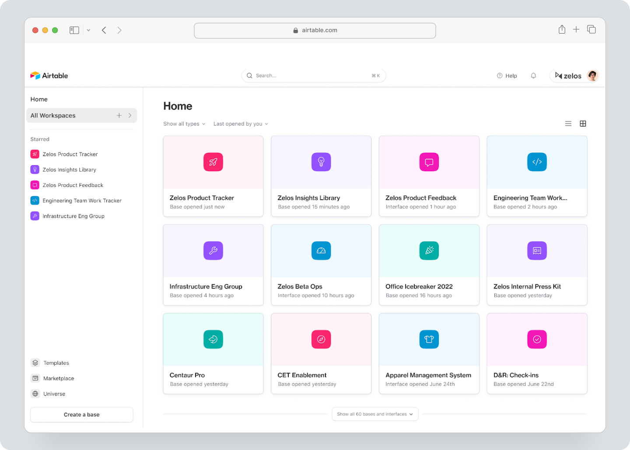Open the Templates section in the sidebar
This screenshot has width=630, height=450.
pyautogui.click(x=56, y=363)
